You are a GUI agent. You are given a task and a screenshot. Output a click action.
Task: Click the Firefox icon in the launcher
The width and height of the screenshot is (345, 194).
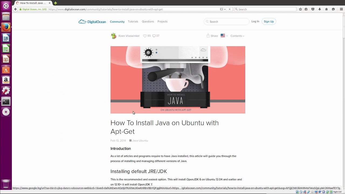click(6, 27)
